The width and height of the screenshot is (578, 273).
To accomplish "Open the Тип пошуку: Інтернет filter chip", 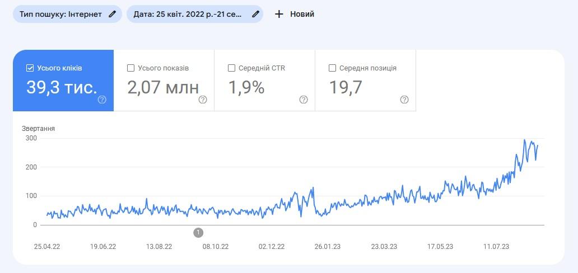I will 67,15.
